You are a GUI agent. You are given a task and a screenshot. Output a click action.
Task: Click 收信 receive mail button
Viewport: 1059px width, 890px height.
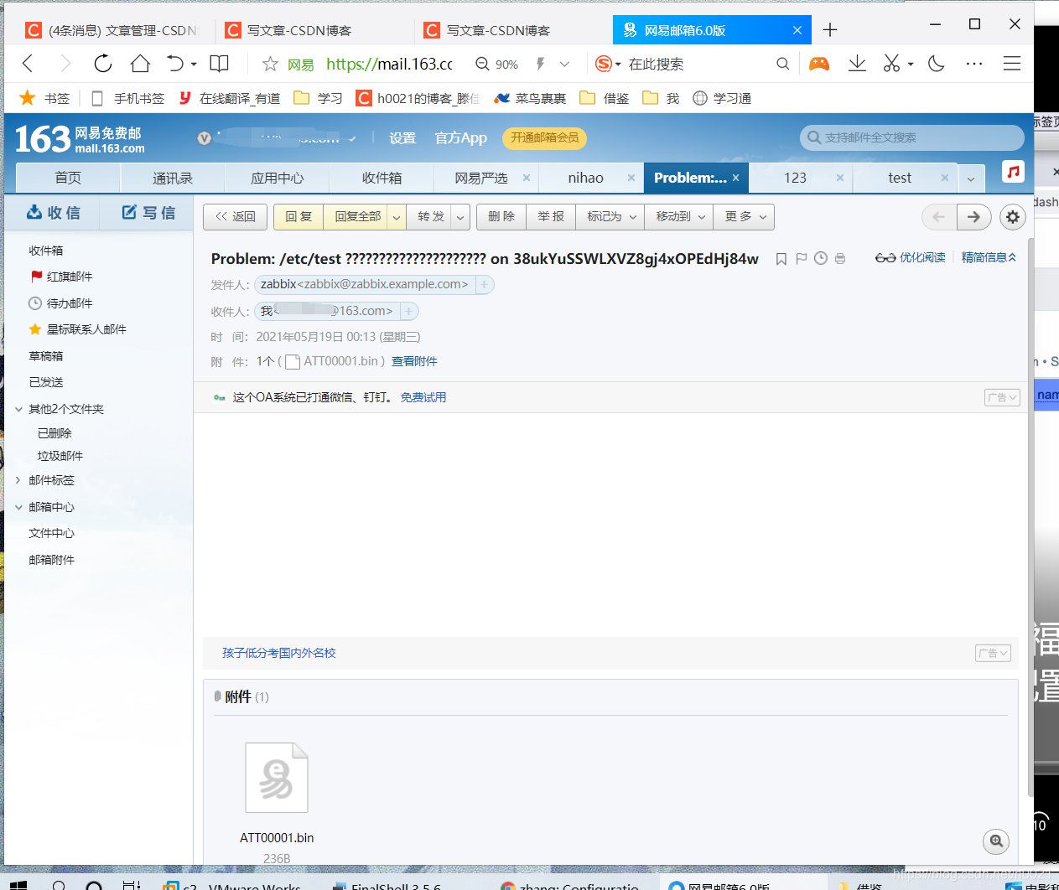coord(53,213)
